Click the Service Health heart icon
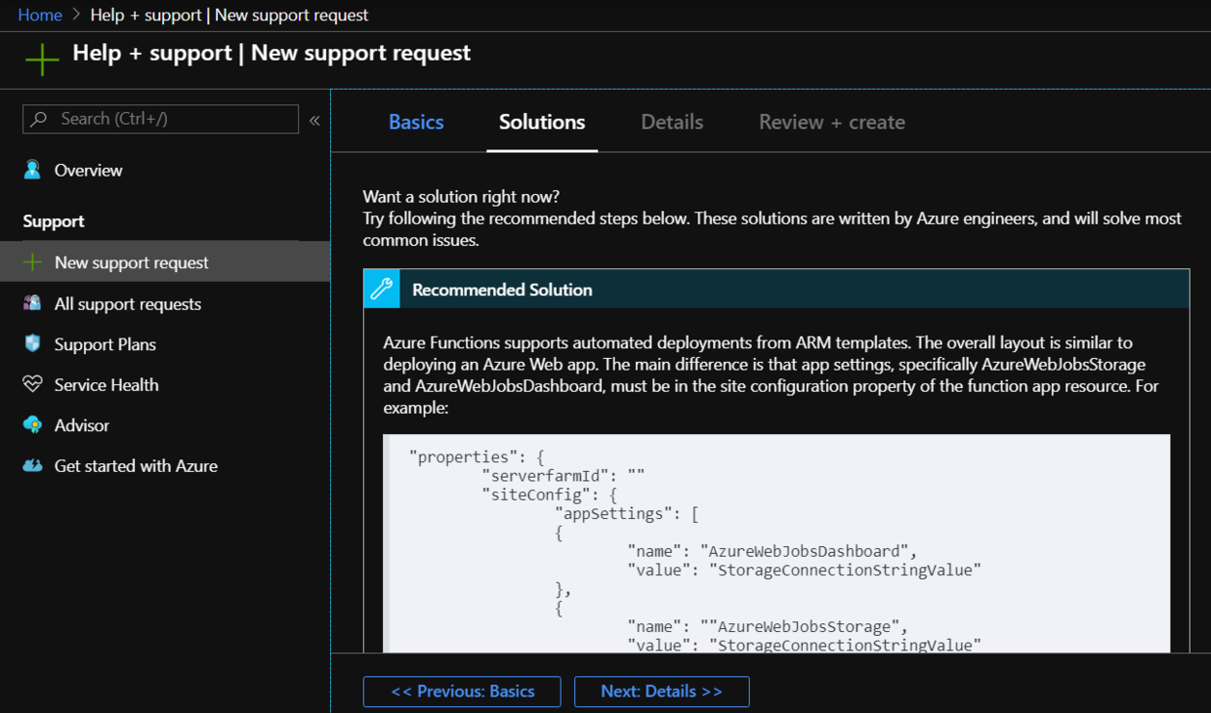 32,384
